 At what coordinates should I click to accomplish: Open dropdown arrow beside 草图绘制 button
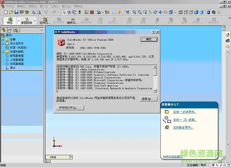(x=35, y=21)
